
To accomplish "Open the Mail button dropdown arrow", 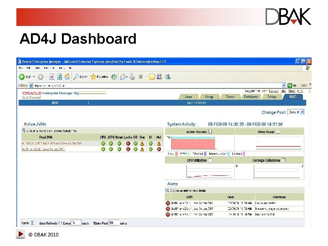I will point(127,77).
